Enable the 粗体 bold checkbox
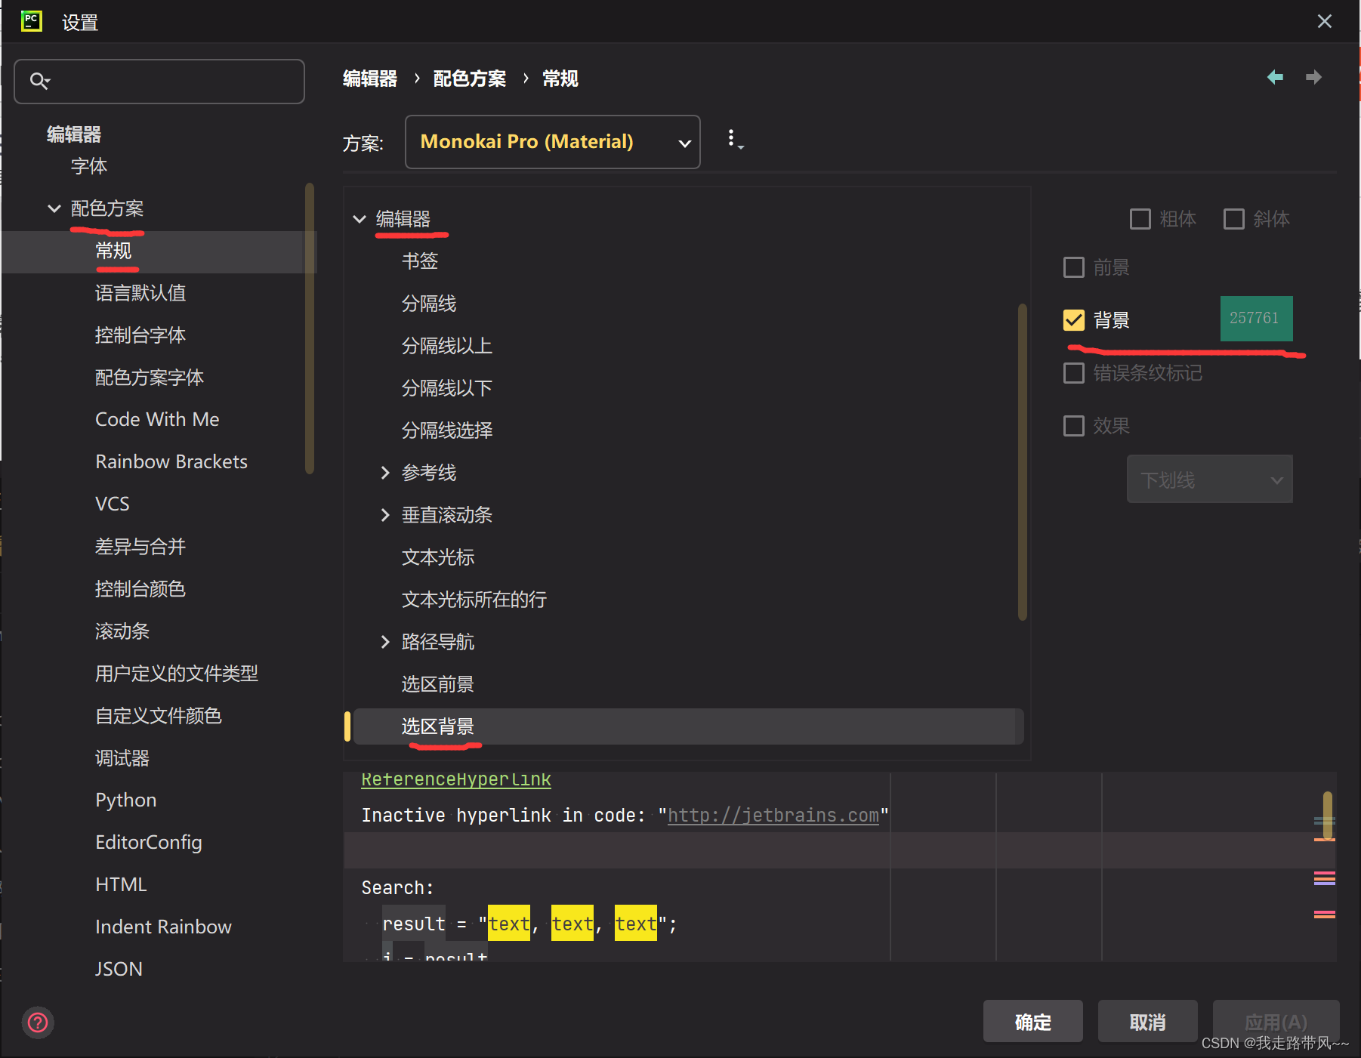 [x=1140, y=218]
